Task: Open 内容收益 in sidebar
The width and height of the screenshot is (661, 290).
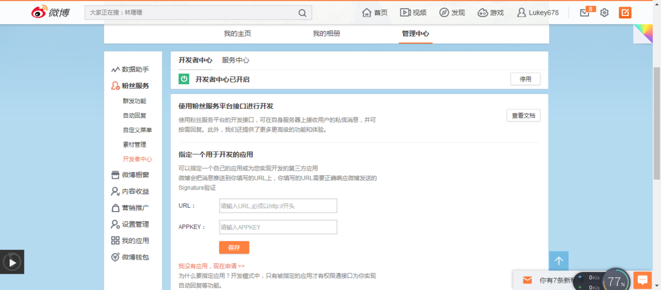Action: tap(130, 191)
